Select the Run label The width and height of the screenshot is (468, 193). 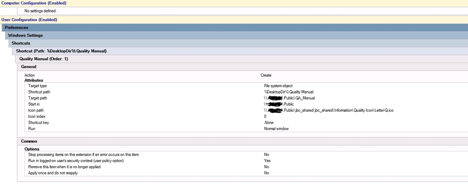[32, 129]
